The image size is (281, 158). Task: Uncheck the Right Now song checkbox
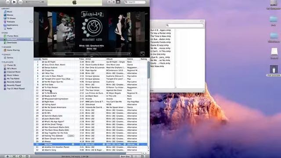43,101
